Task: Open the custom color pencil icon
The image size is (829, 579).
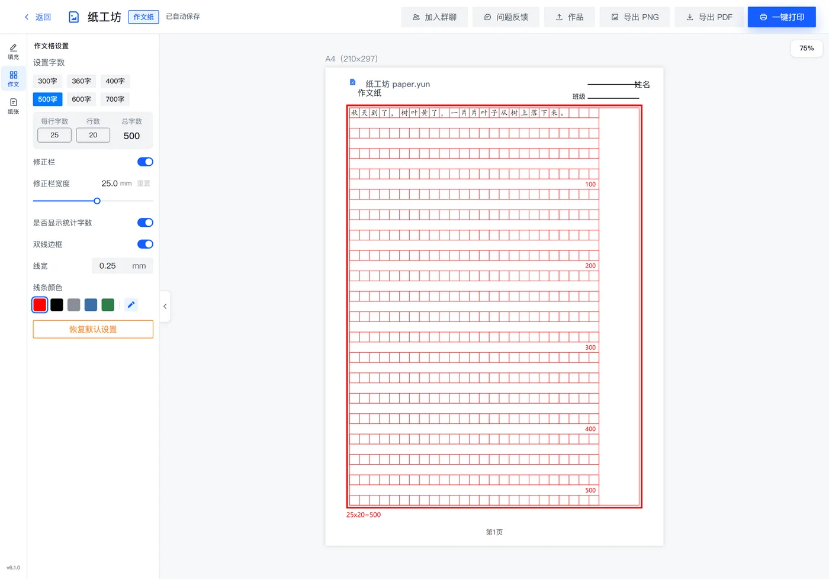Action: tap(131, 305)
